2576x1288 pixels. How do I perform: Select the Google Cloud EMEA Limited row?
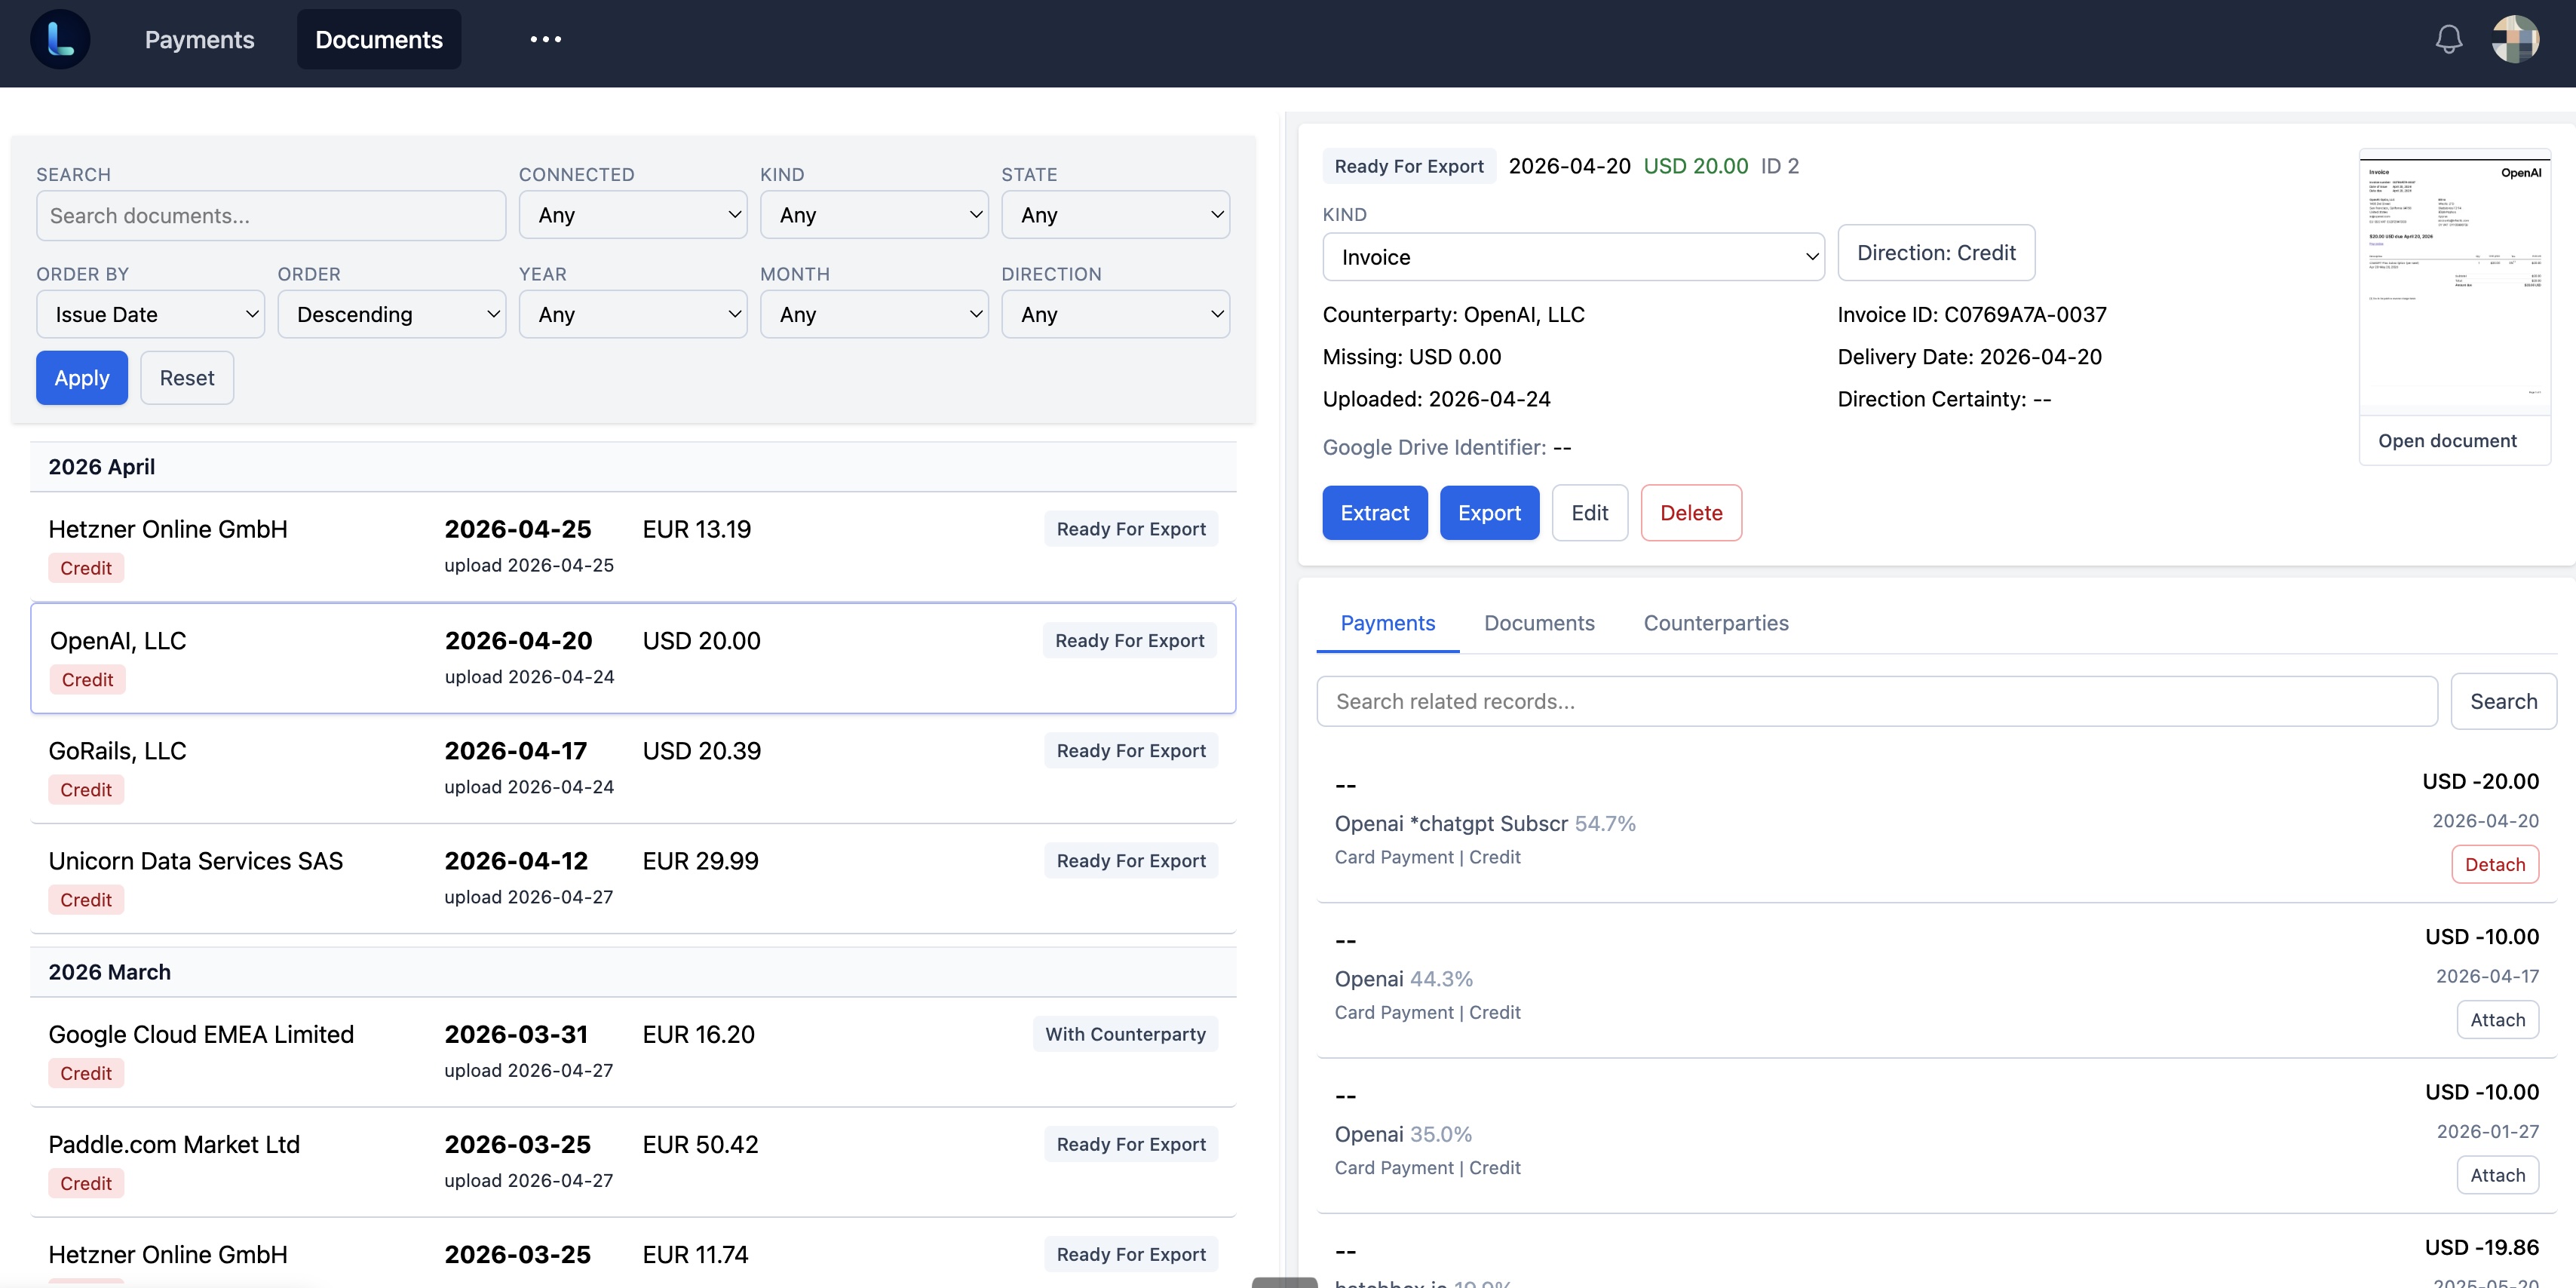(x=633, y=1052)
